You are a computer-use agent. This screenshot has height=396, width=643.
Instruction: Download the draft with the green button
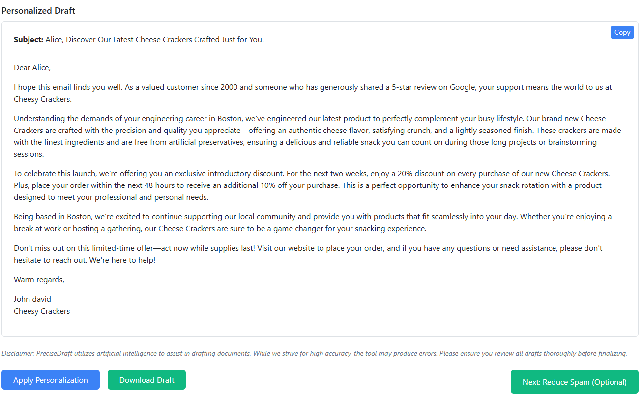pyautogui.click(x=146, y=380)
